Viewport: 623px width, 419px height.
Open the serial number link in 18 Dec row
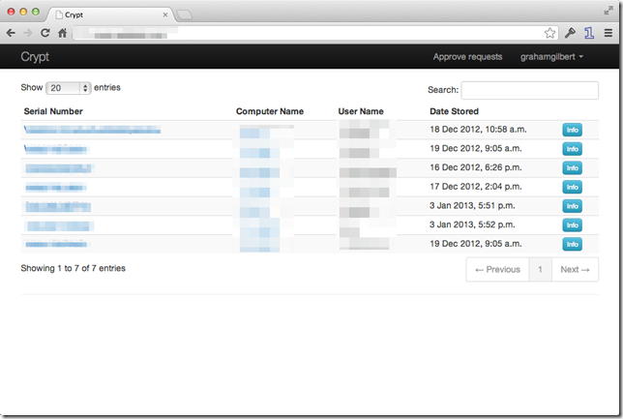92,130
